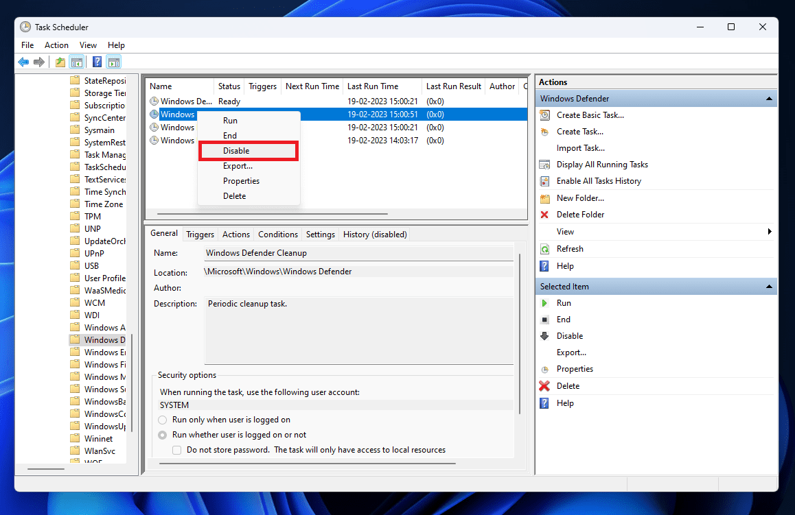Select 'Run whether user is logged on or not'
This screenshot has height=515, width=795.
163,435
